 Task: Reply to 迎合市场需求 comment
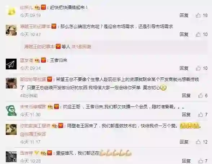(184, 34)
